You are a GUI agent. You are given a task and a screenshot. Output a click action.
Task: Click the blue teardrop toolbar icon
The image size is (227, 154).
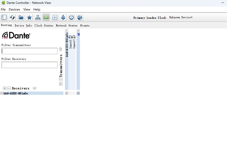click(63, 17)
